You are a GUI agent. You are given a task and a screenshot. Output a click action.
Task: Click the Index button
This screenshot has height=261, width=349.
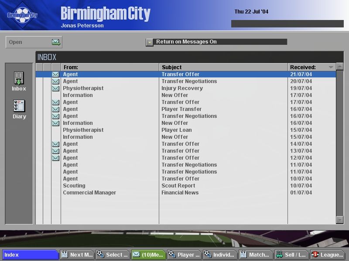pyautogui.click(x=31, y=255)
